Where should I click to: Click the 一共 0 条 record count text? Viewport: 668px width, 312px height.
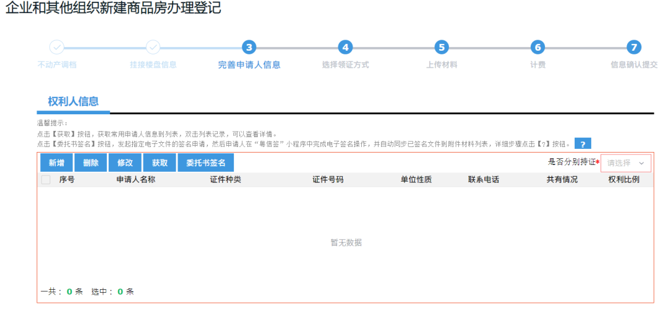pos(62,292)
